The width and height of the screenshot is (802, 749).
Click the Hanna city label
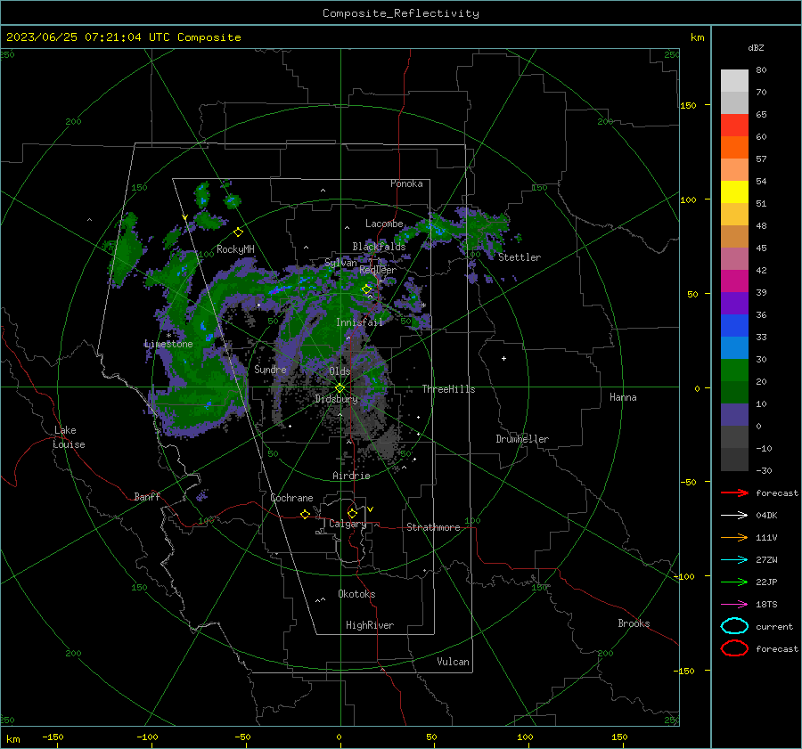tap(623, 397)
